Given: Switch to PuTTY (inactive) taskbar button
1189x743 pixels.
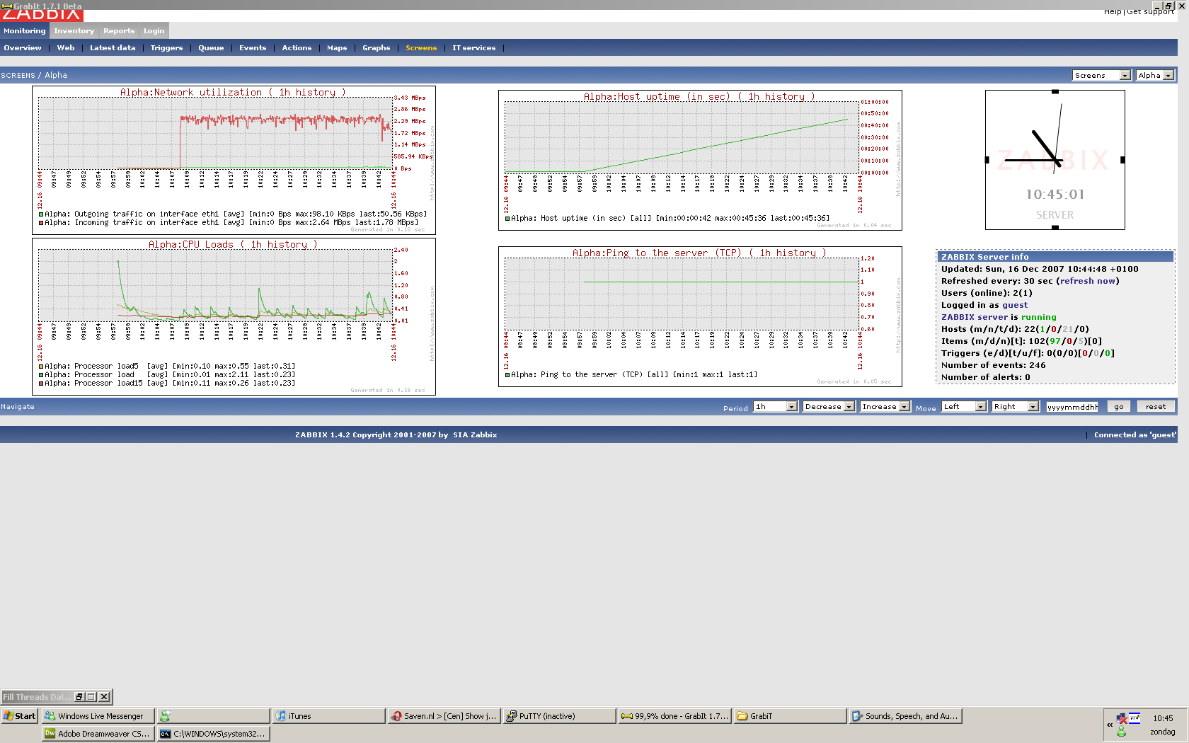Looking at the screenshot, I should pyautogui.click(x=558, y=716).
